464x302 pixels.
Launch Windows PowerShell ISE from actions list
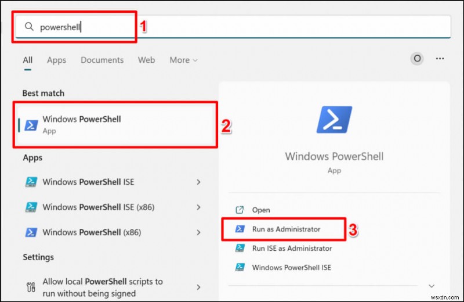292,268
